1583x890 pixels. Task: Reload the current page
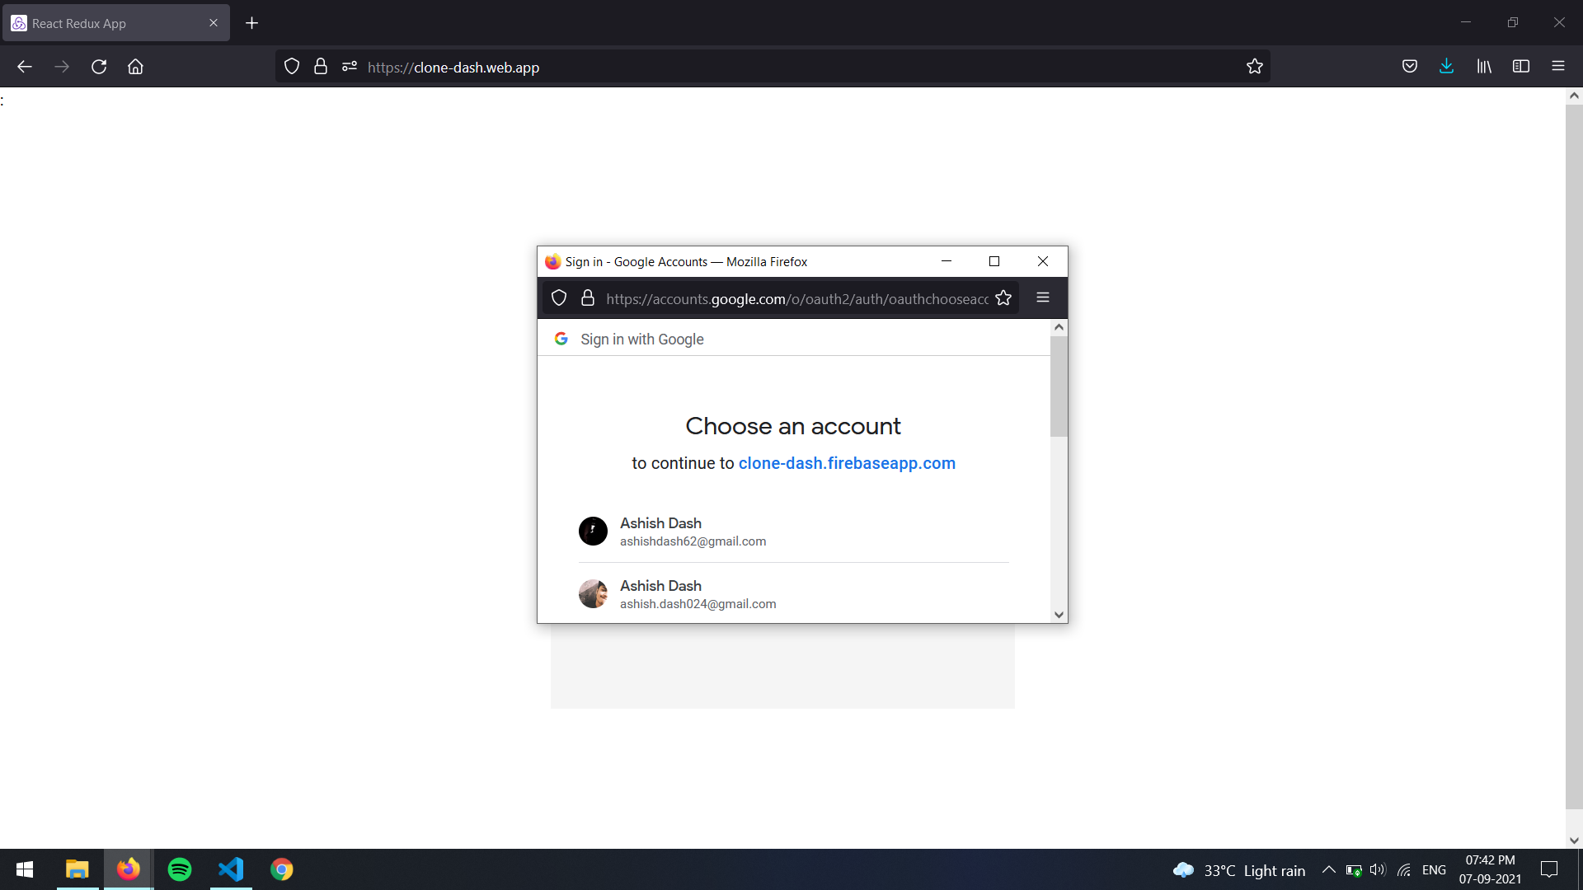pyautogui.click(x=99, y=66)
